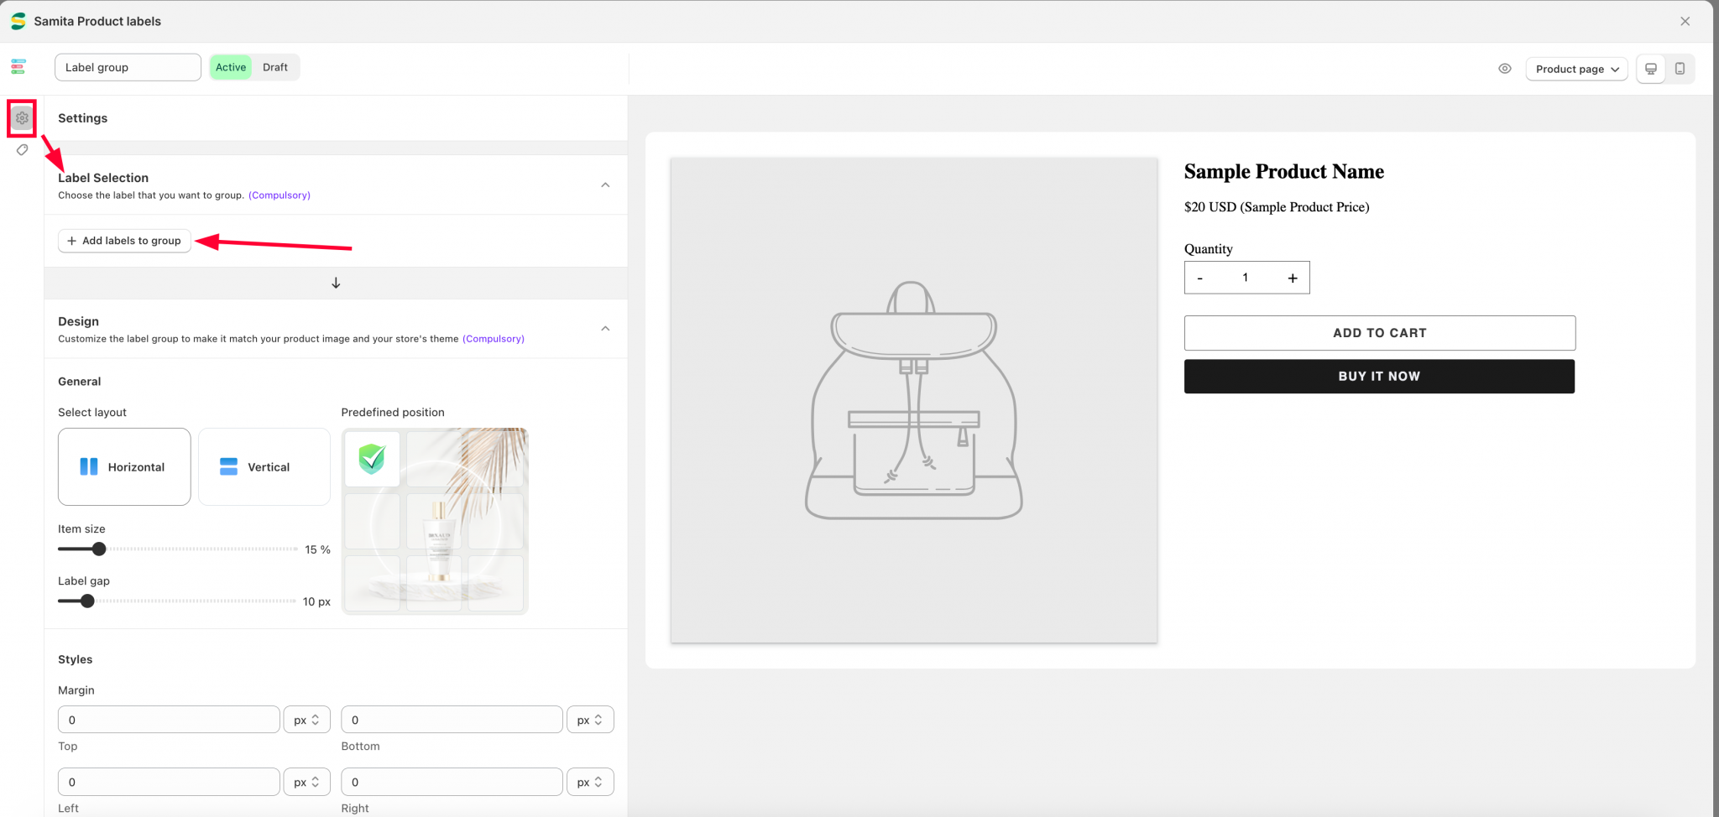Set status to Active
This screenshot has width=1719, height=817.
tap(230, 67)
